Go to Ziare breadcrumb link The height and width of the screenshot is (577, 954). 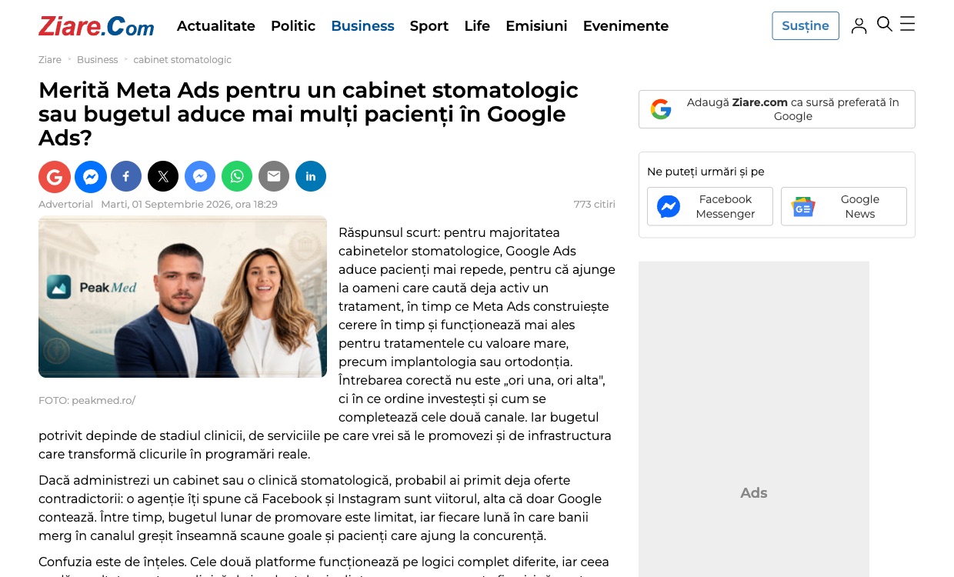click(50, 60)
